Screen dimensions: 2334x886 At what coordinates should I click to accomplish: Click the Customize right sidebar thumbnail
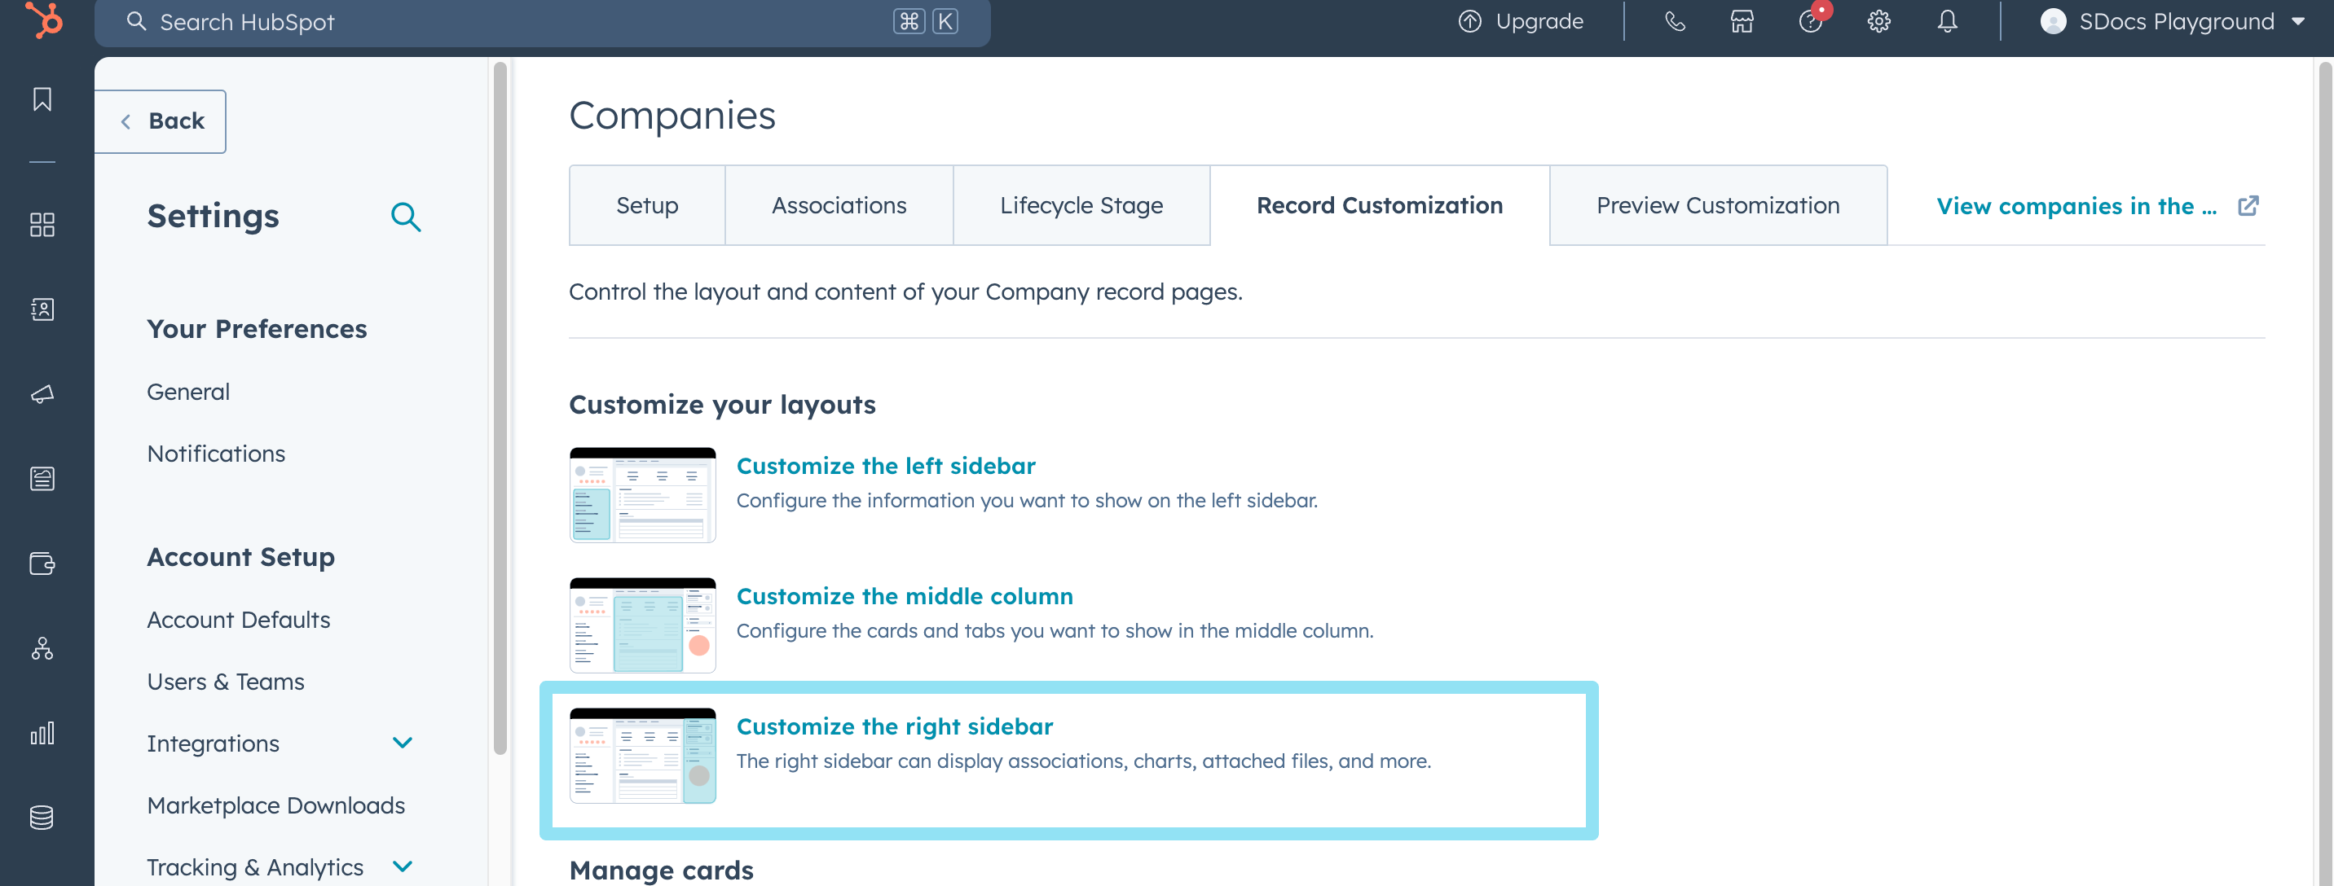click(x=643, y=755)
